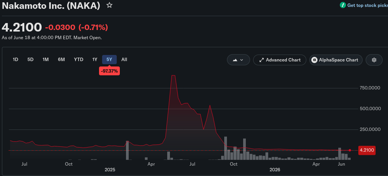Open the Get top stock picks link
This screenshot has width=388, height=176.
pos(367,5)
